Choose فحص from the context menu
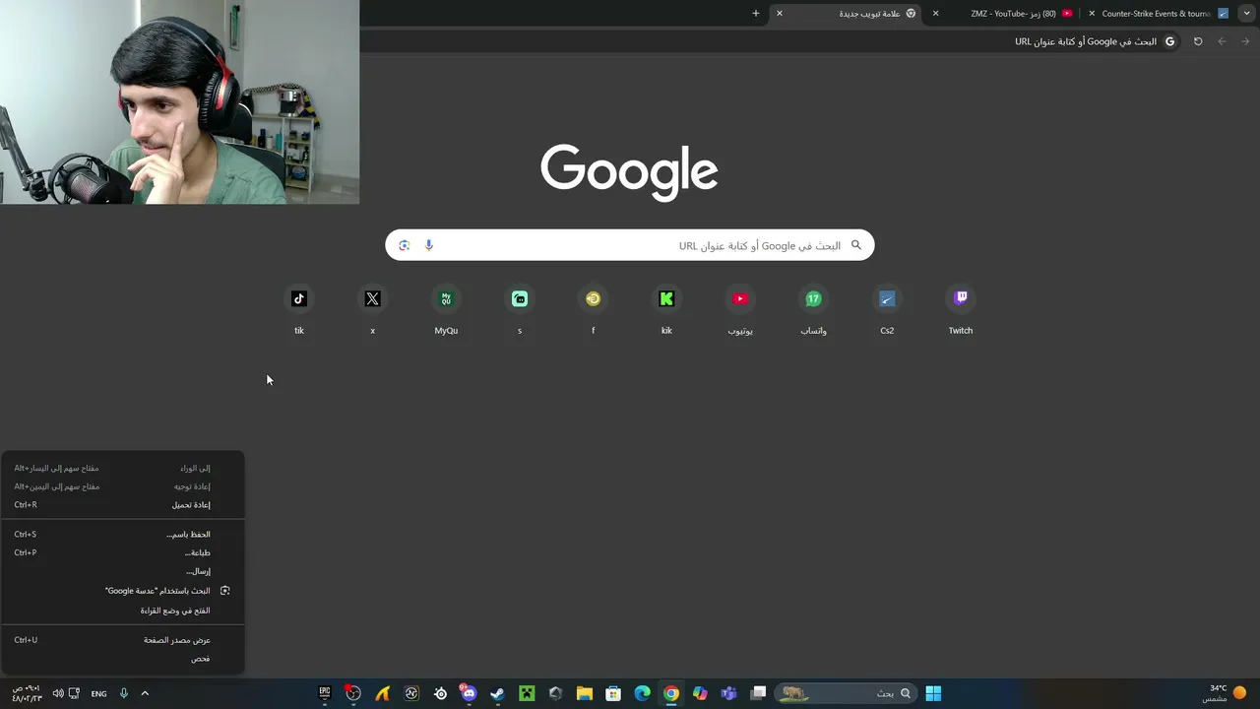1260x709 pixels. coord(122,659)
